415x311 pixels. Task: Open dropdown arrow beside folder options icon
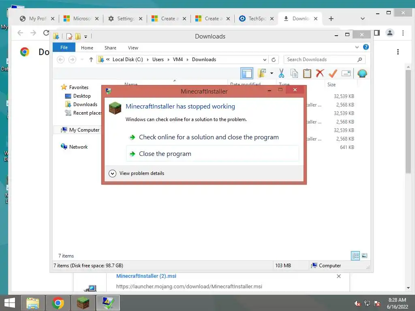click(x=272, y=73)
